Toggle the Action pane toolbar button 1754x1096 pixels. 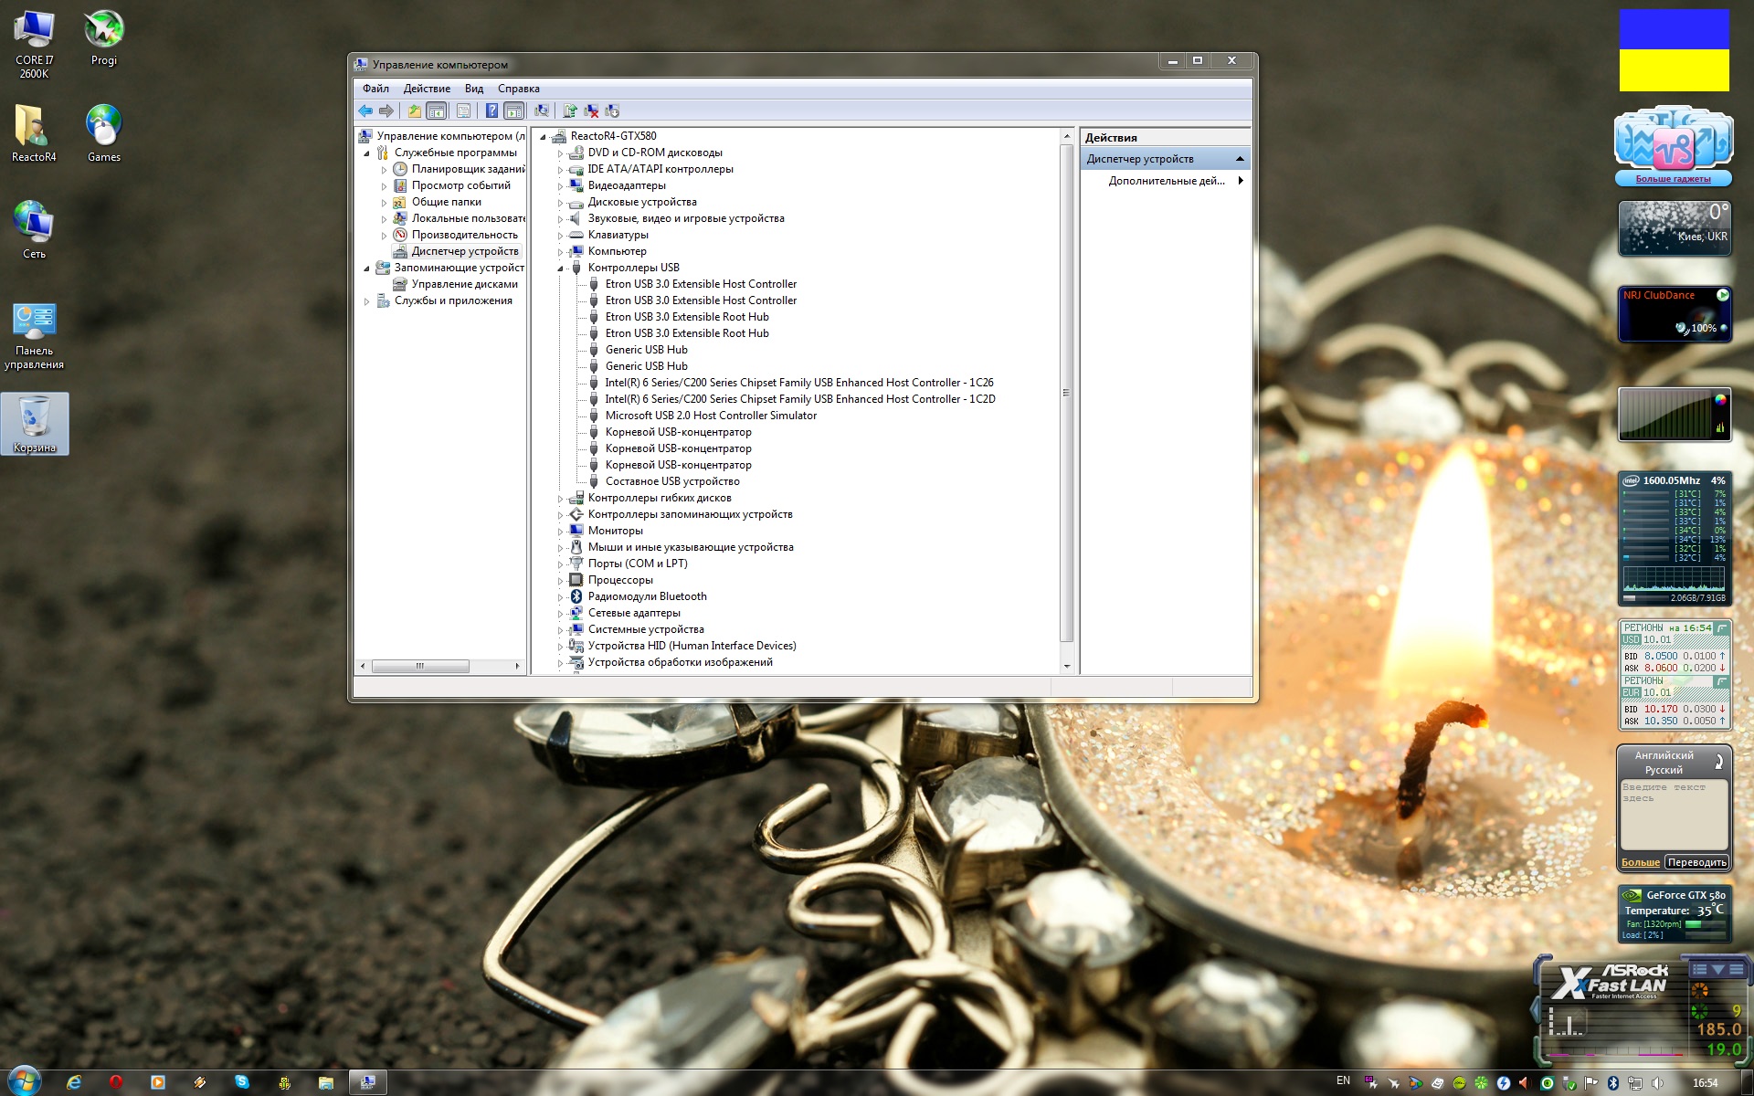[514, 111]
